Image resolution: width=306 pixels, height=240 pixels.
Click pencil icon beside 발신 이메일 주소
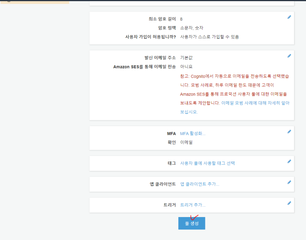[289, 56]
